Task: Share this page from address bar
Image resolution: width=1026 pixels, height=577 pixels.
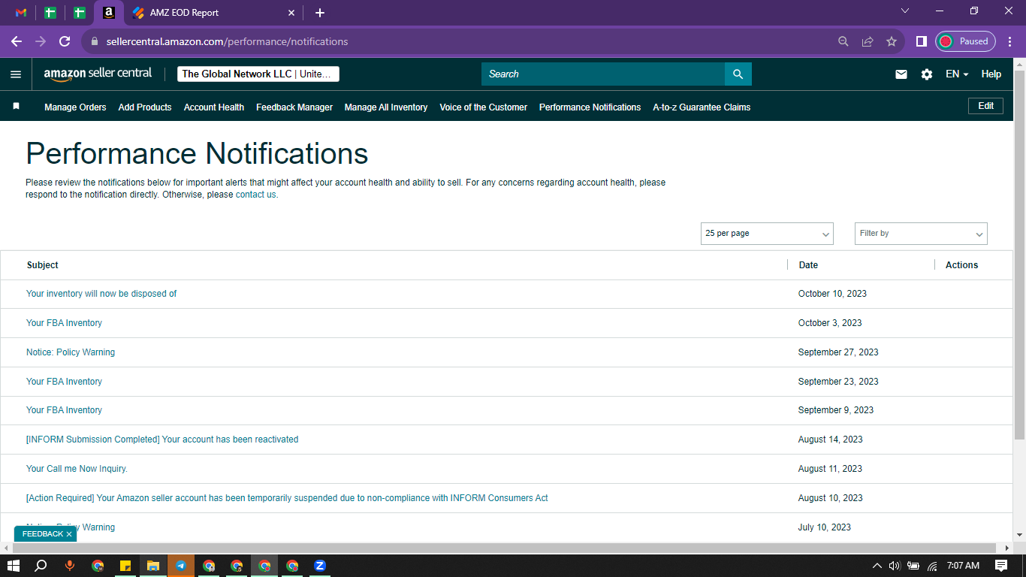Action: (868, 41)
